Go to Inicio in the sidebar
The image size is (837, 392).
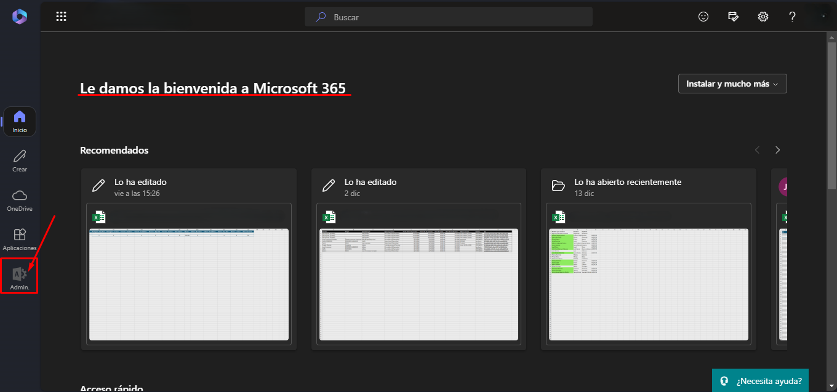point(20,121)
